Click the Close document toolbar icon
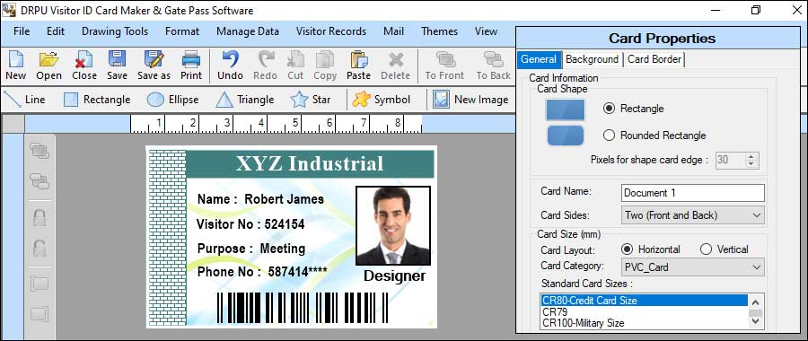808x341 pixels. pyautogui.click(x=84, y=66)
